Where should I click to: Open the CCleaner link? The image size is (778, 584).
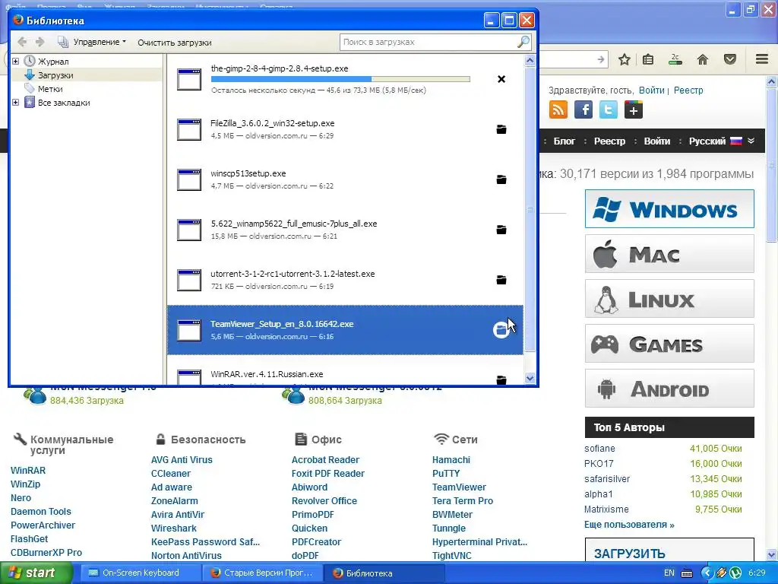pos(171,474)
